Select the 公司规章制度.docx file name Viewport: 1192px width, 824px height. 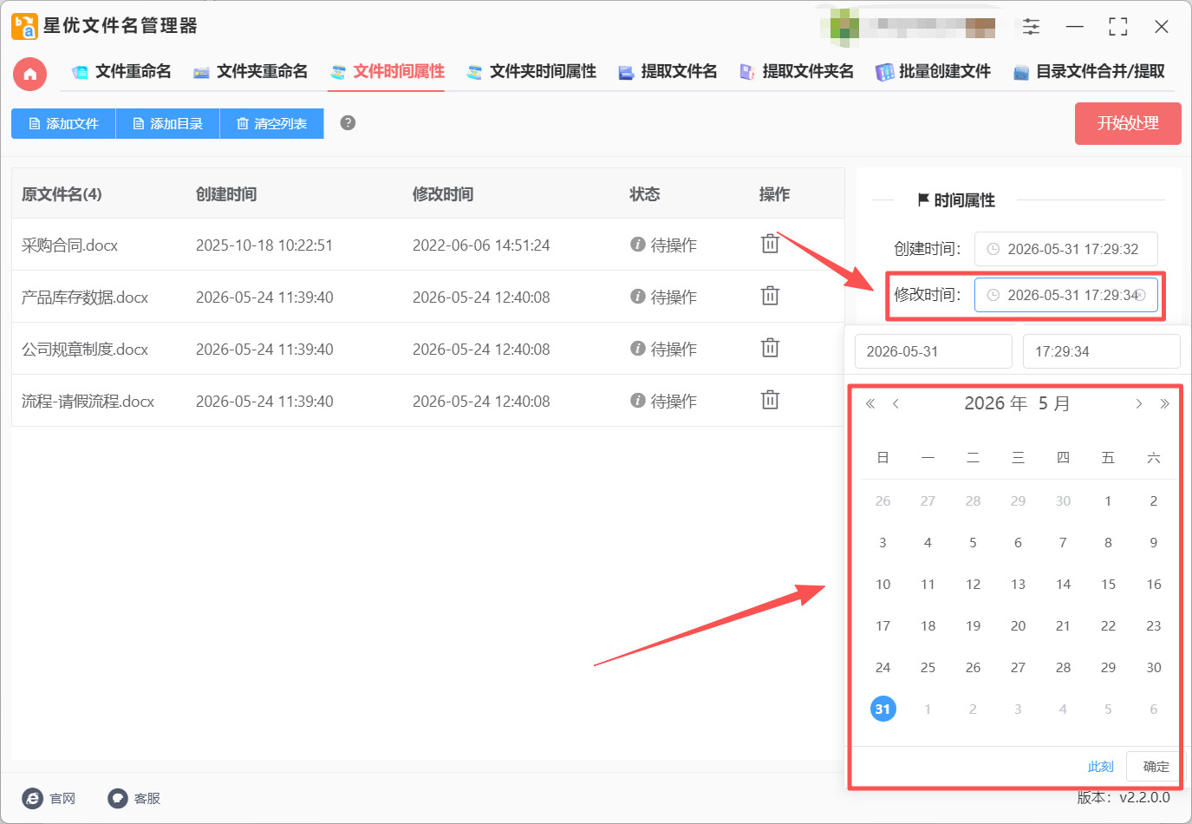pos(85,350)
